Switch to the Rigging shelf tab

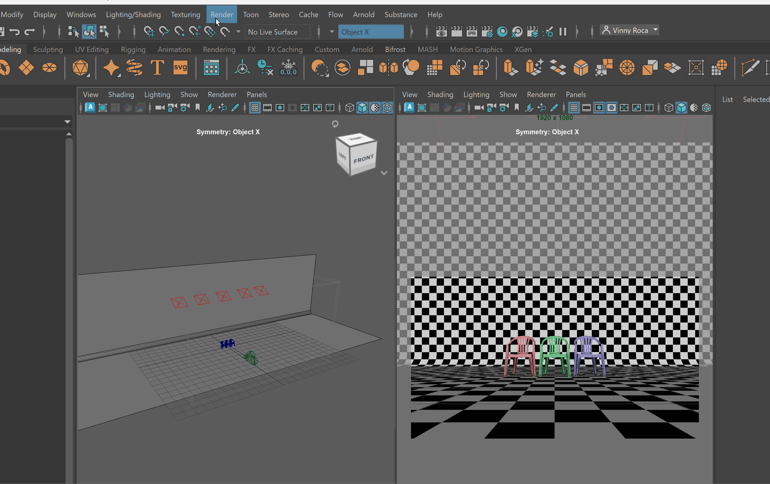point(133,49)
